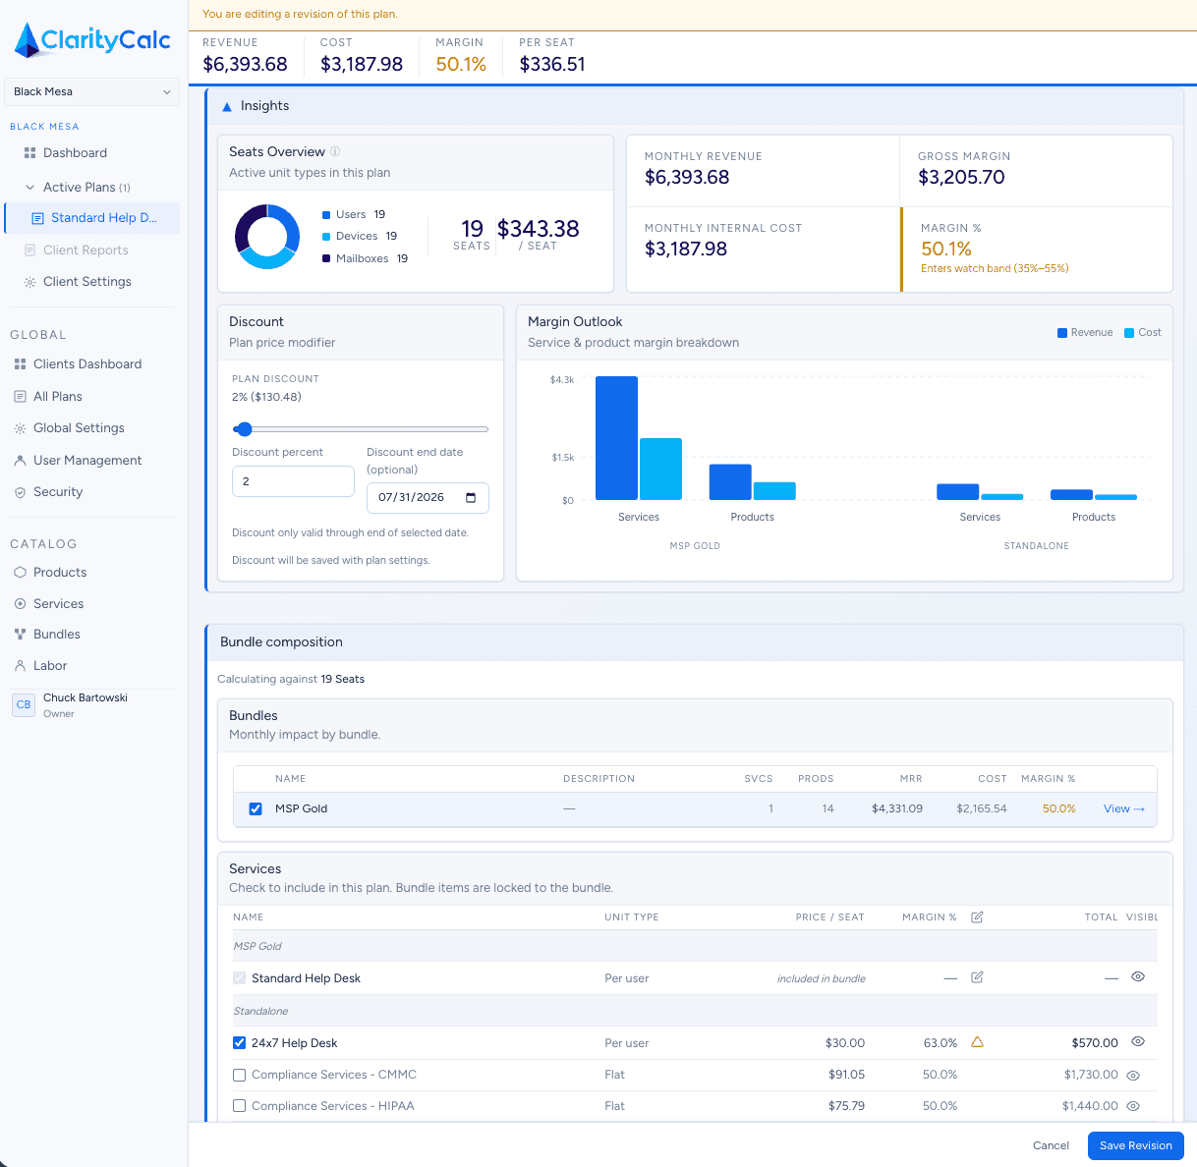Disable the 24x7 Help Desk checkbox
1197x1167 pixels.
(x=239, y=1042)
